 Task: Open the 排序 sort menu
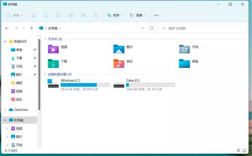tap(115, 15)
